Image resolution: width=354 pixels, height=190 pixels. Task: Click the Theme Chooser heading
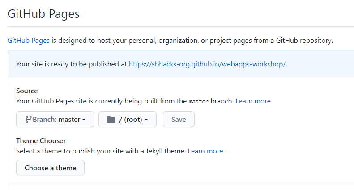pyautogui.click(x=41, y=141)
